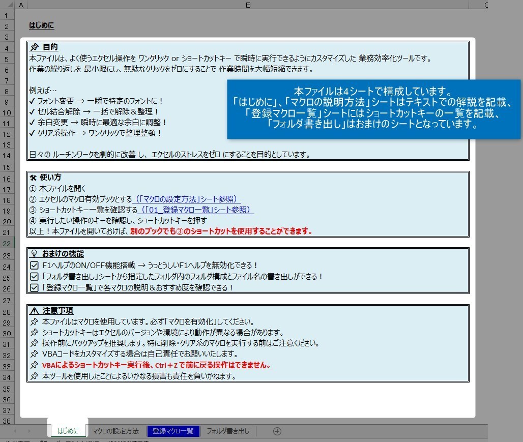Click pin icon beside VBAコードをカスタマイズ line
Screen dimensions: 523x442
point(34,353)
